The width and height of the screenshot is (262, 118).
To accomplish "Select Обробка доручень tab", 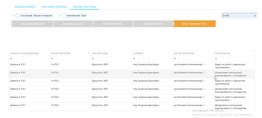I will (x=85, y=6).
